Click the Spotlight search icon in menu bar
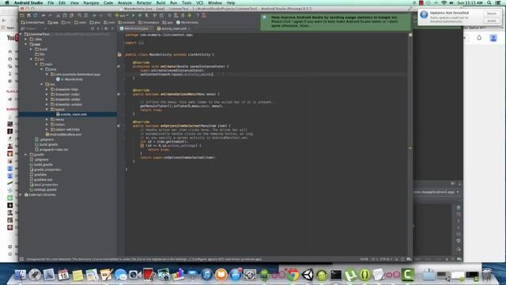This screenshot has height=285, width=506. coord(489,2)
